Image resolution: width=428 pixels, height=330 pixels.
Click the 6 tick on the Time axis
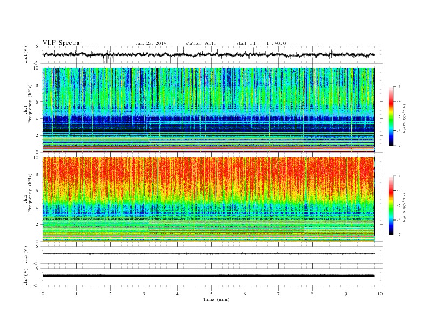[x=245, y=294]
